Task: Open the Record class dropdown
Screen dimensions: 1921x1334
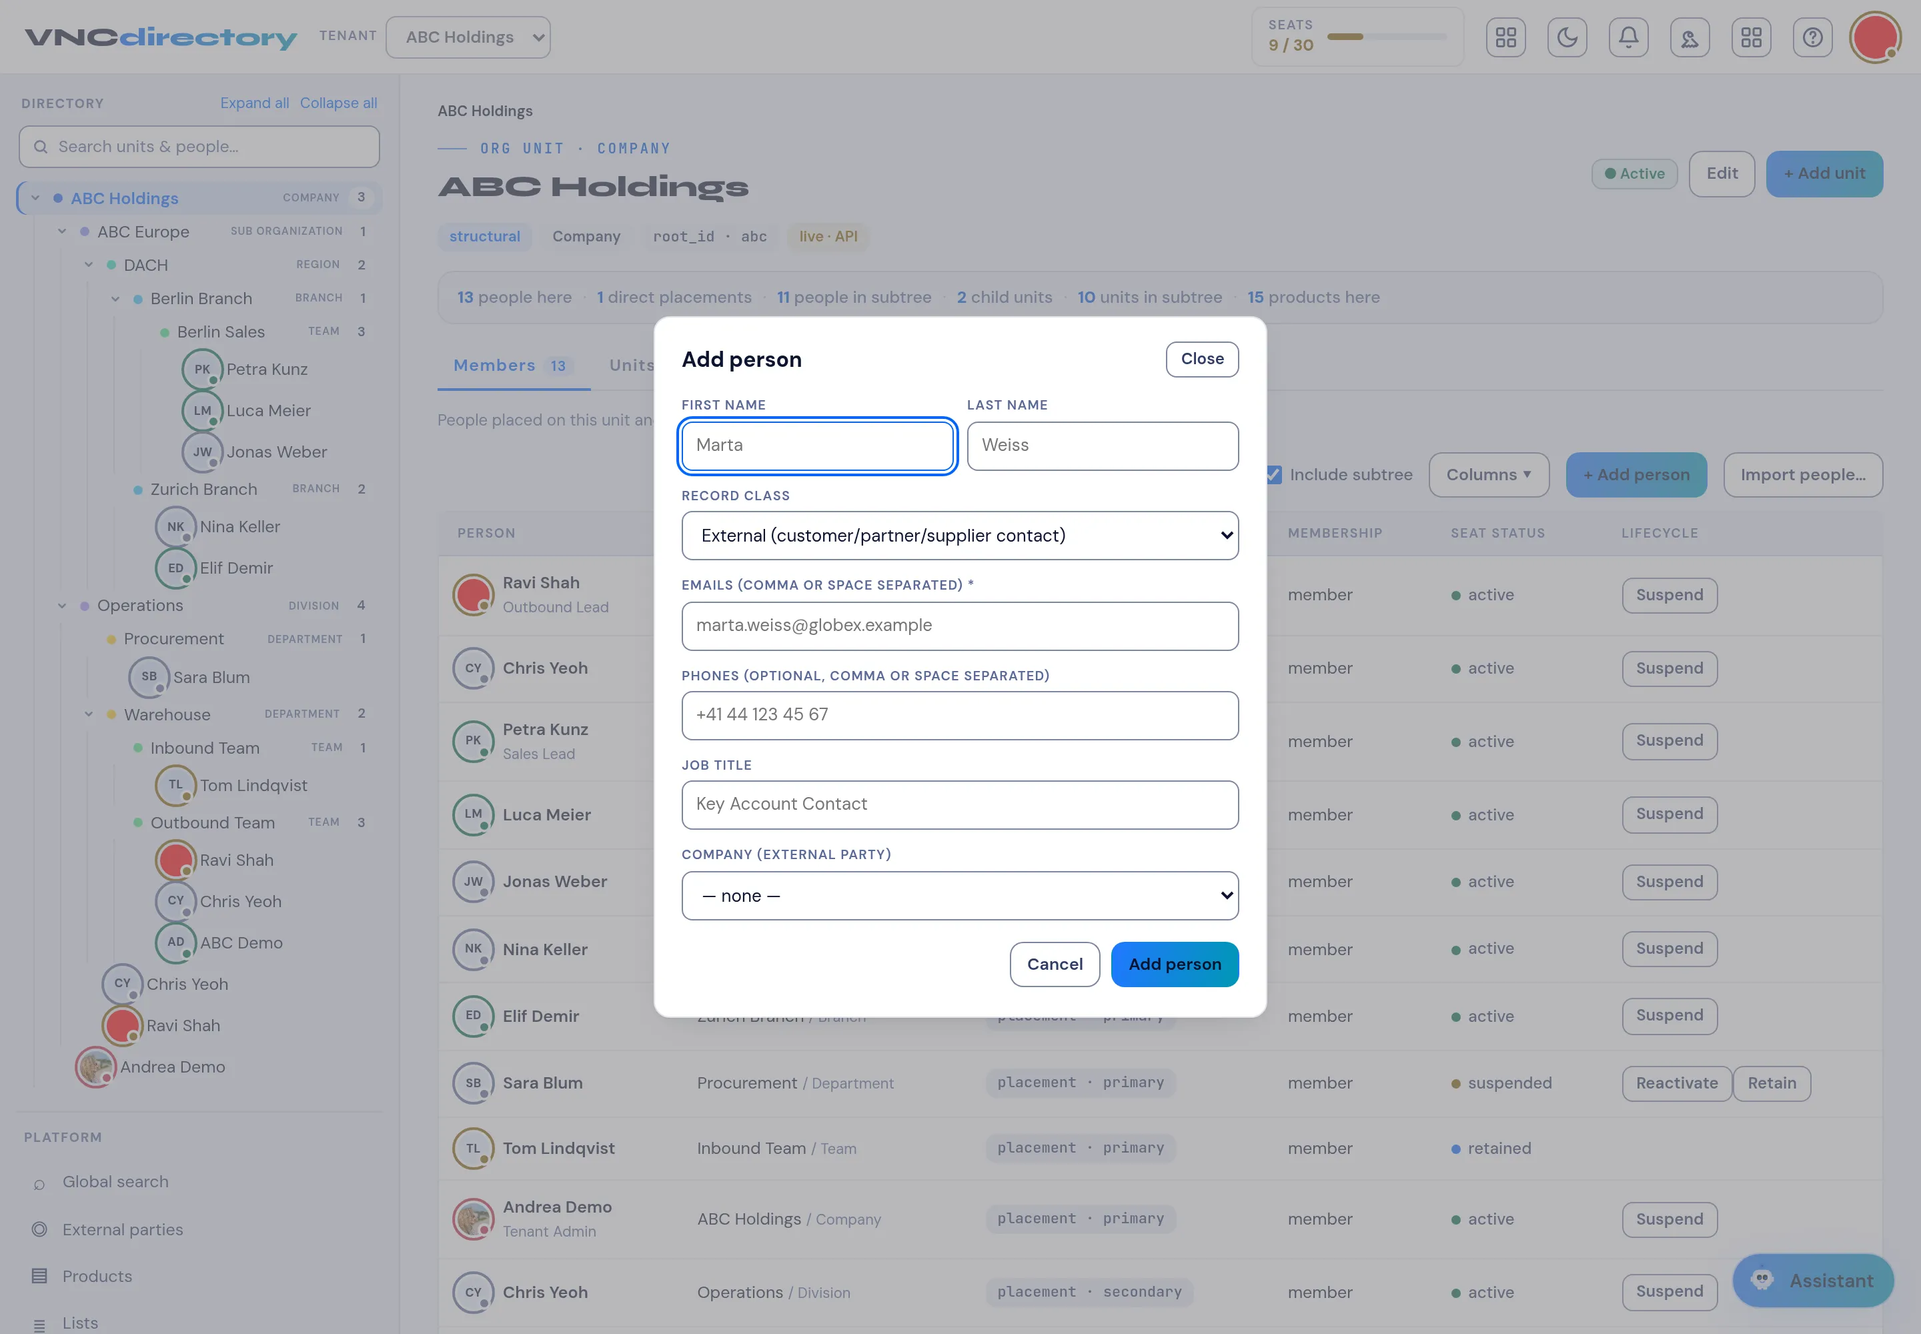Action: coord(960,536)
